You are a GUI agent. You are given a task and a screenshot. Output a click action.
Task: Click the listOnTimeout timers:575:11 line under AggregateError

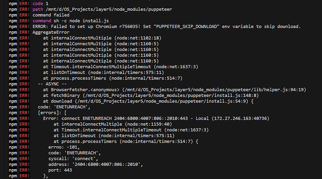click(x=103, y=72)
